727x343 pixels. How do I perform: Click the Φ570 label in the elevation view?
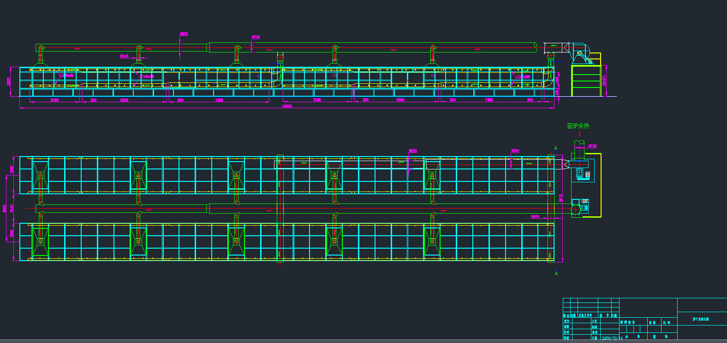pos(184,34)
